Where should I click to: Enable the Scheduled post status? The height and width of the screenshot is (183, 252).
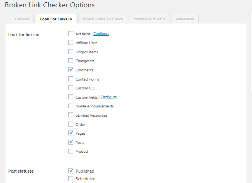click(71, 179)
